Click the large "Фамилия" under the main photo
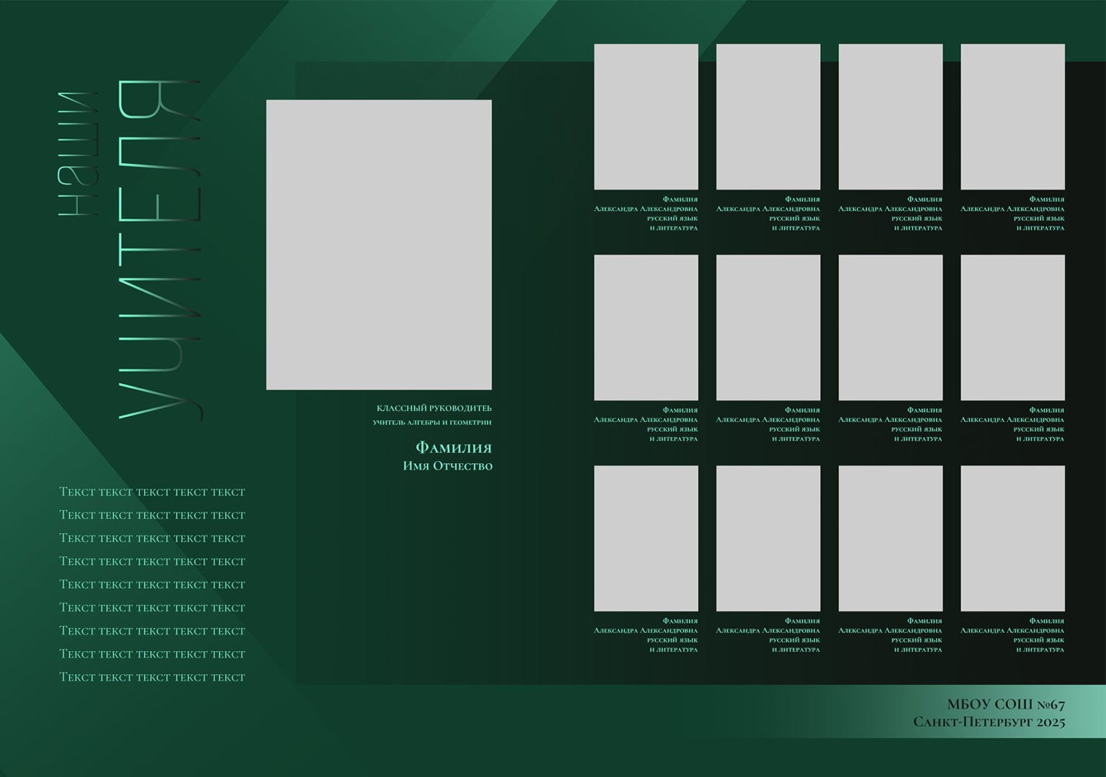Viewport: 1106px width, 777px height. pyautogui.click(x=454, y=448)
